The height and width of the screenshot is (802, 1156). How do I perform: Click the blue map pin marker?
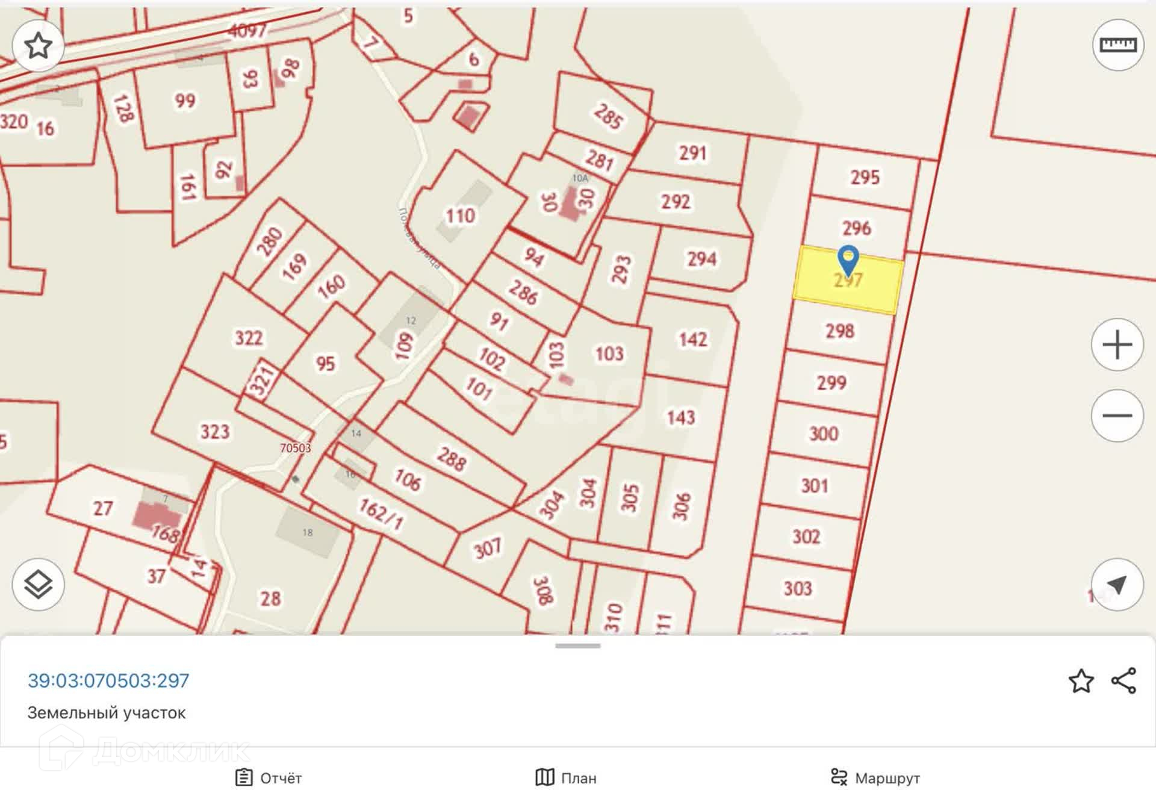[848, 260]
